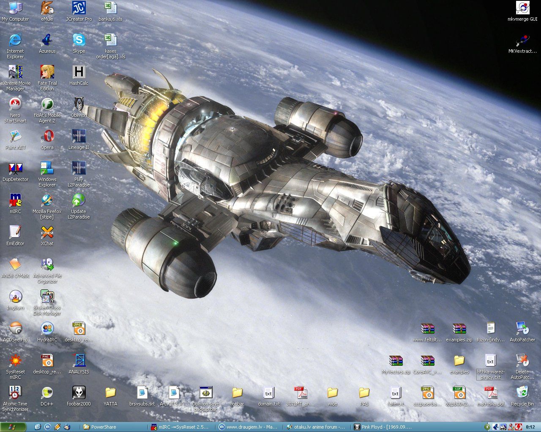Open the CoreAVC archive icon
Image resolution: width=541 pixels, height=432 pixels.
pos(427,364)
